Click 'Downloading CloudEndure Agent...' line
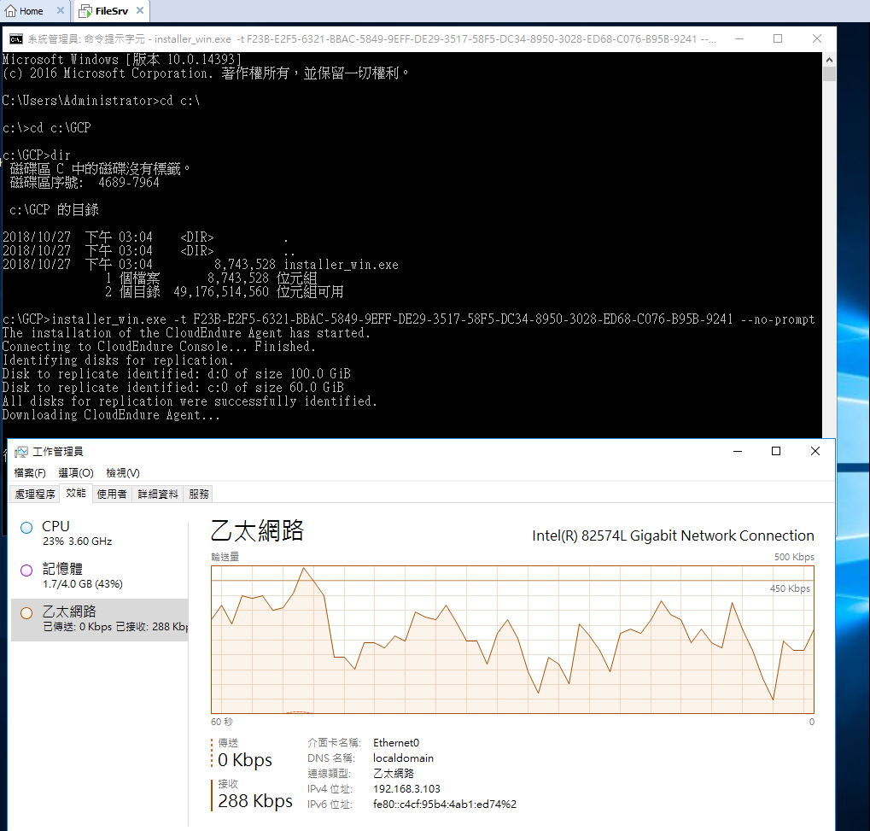 pyautogui.click(x=111, y=415)
